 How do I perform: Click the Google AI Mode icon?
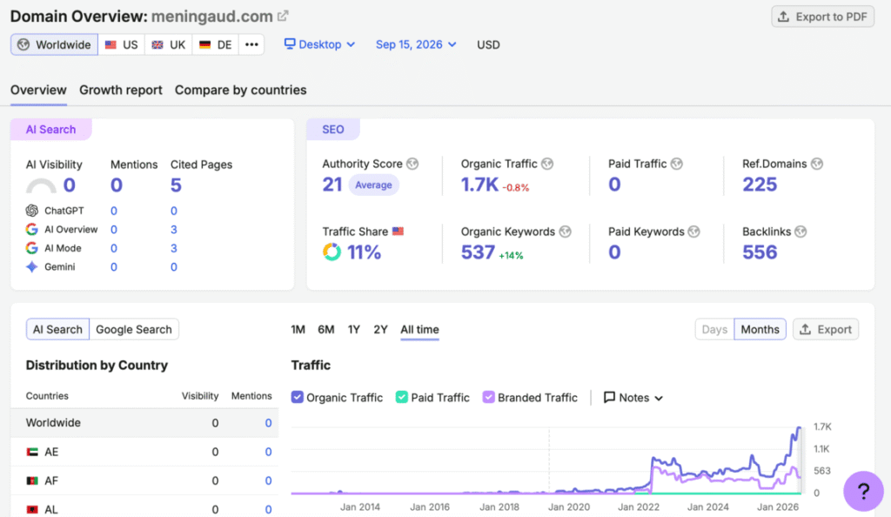click(x=32, y=248)
